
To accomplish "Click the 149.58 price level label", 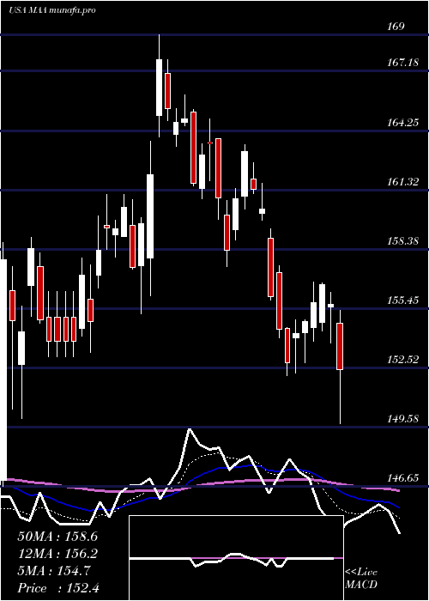I will (403, 419).
